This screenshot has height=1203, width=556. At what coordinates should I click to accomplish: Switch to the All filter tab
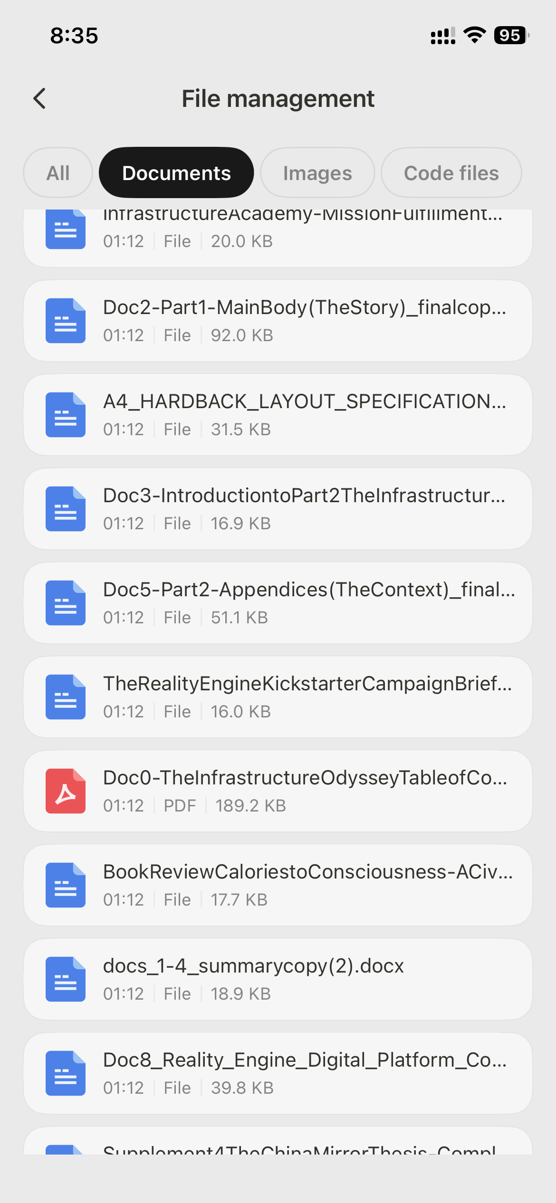(58, 173)
